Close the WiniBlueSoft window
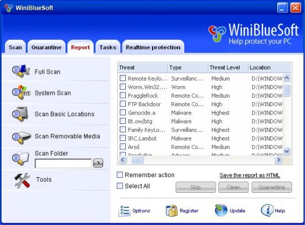The width and height of the screenshot is (305, 225). (x=296, y=8)
